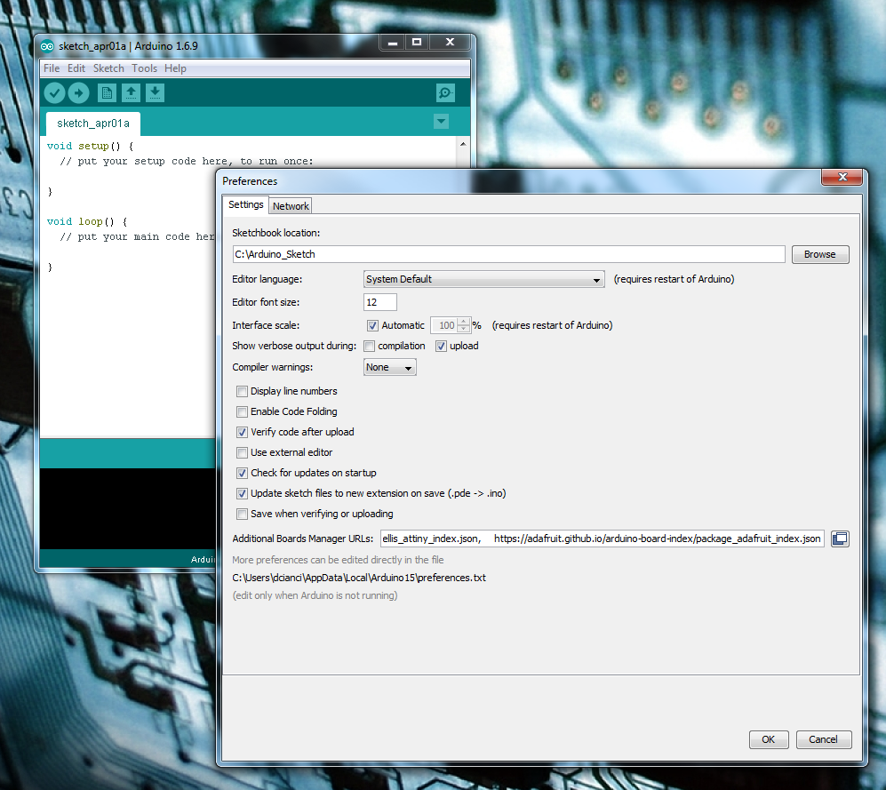Select the sketch_apr01a editor tab
Screen dimensions: 886x790
pos(93,124)
